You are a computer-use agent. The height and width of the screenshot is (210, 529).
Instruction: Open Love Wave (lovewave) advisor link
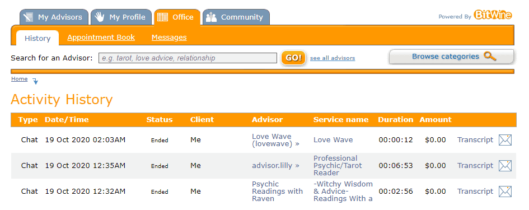pos(275,140)
